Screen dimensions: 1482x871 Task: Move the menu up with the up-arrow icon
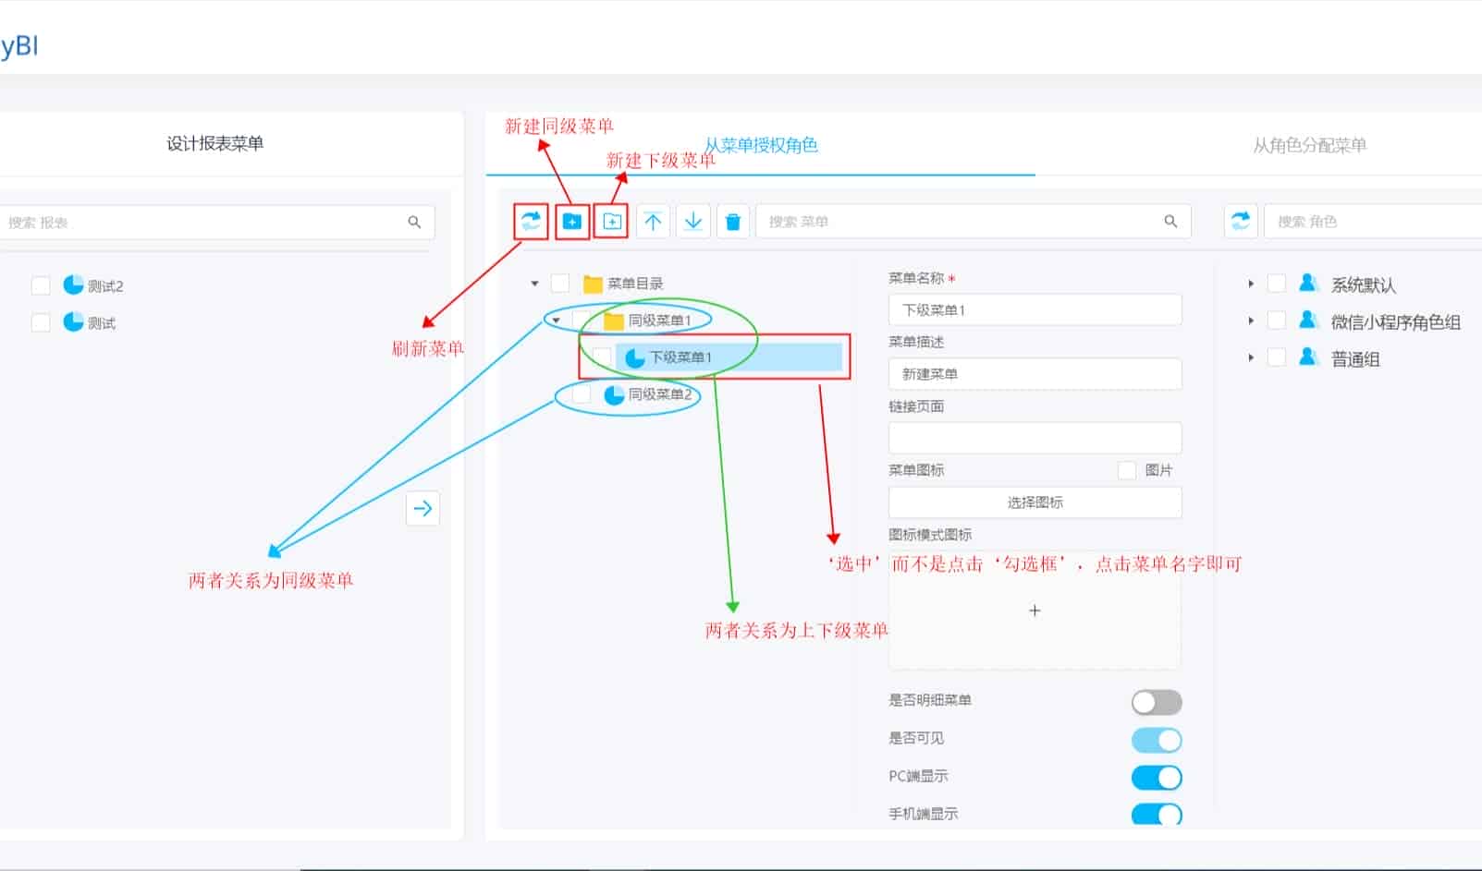click(x=653, y=222)
